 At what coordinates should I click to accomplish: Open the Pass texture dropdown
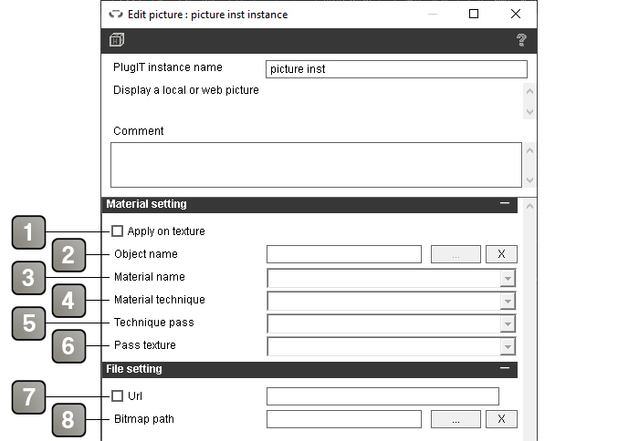(508, 347)
